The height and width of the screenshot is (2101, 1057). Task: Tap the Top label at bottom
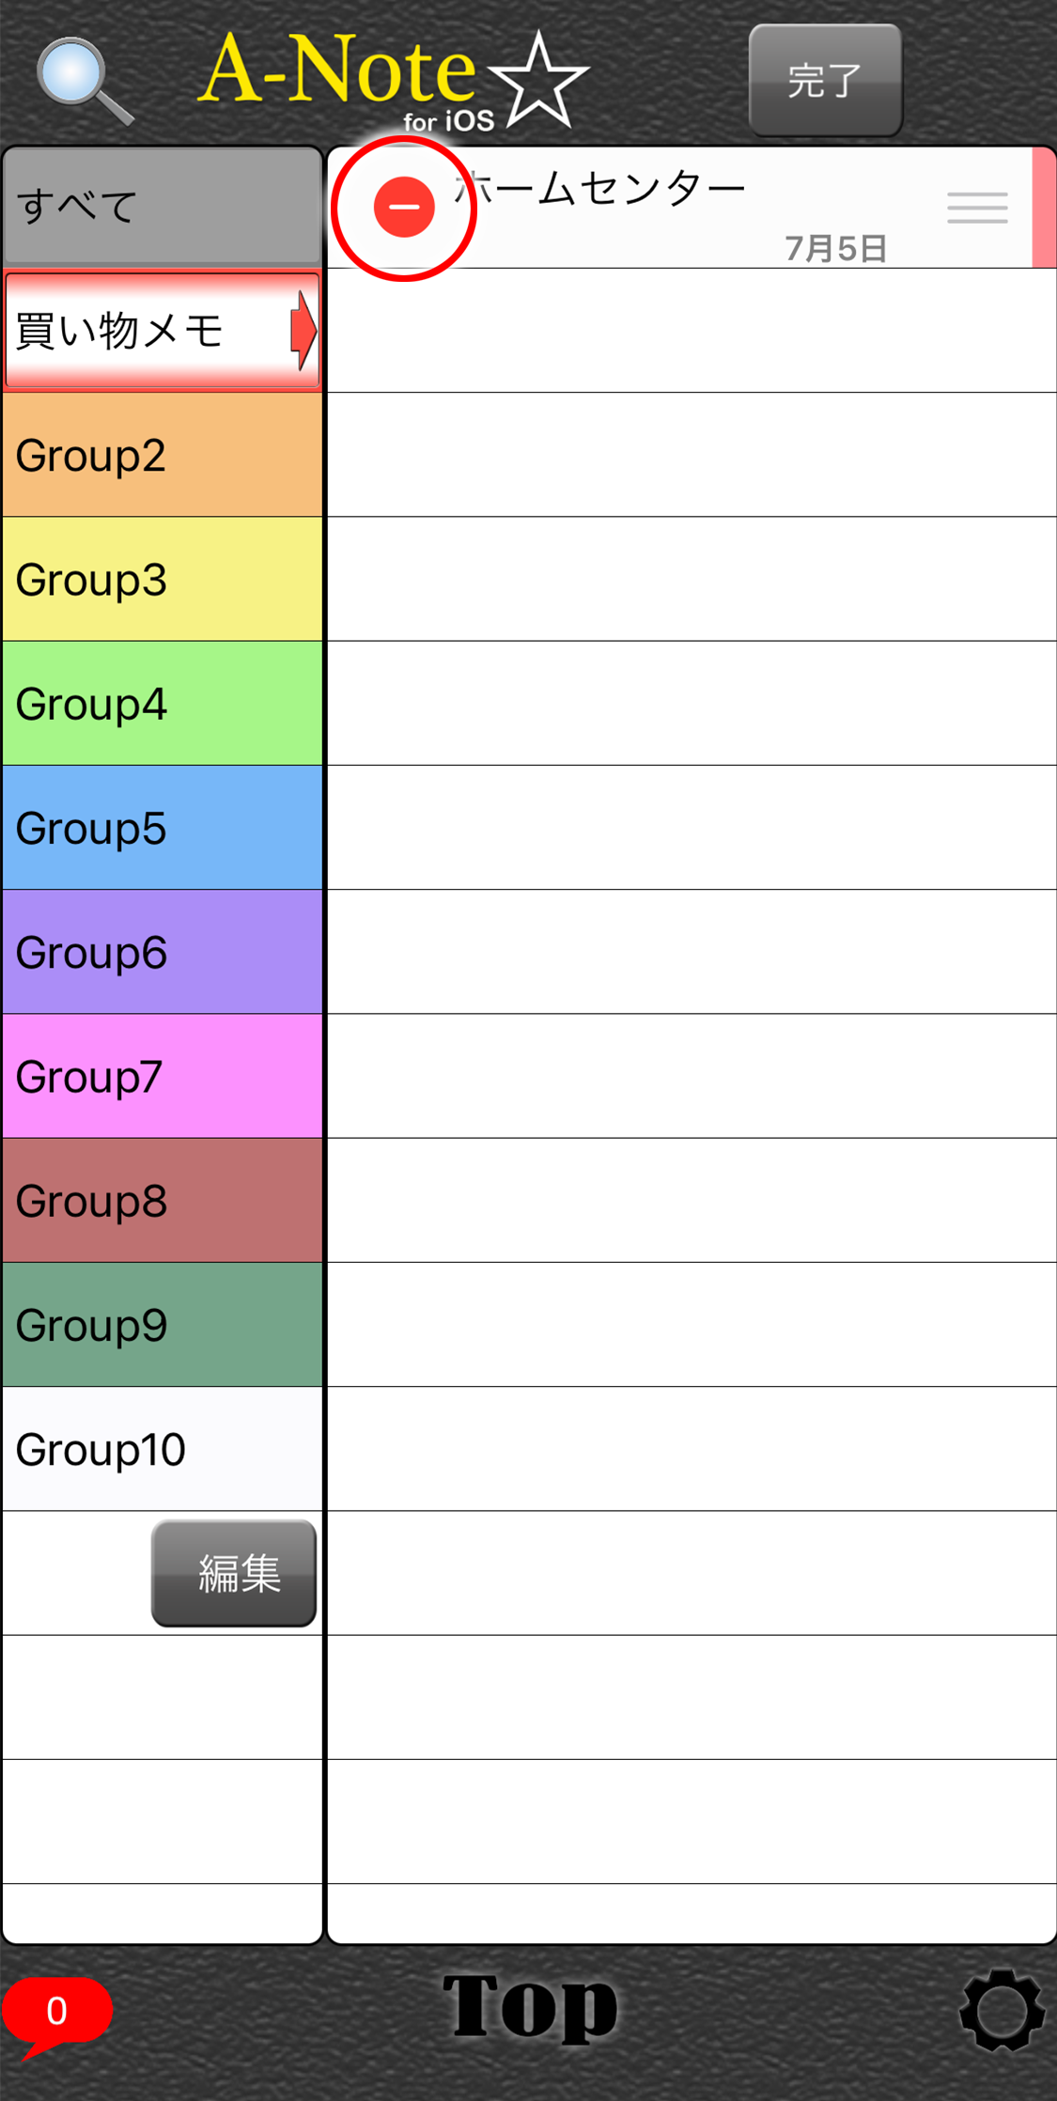point(530,2008)
